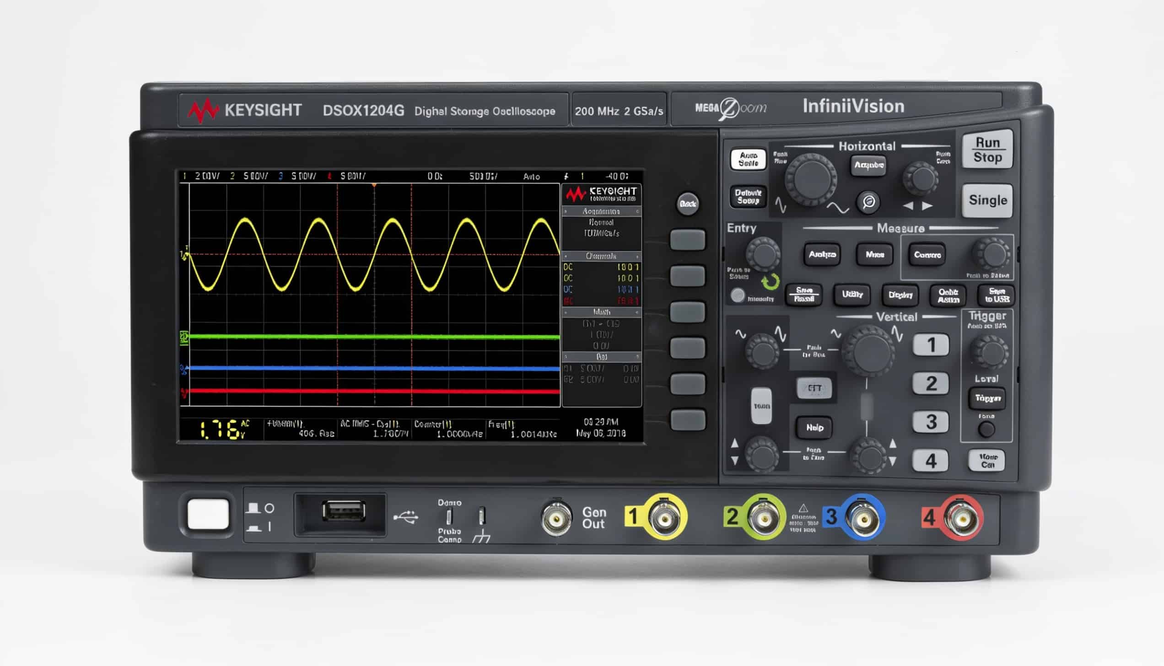
Task: Select the third gray softkey below Back
Action: click(x=688, y=312)
